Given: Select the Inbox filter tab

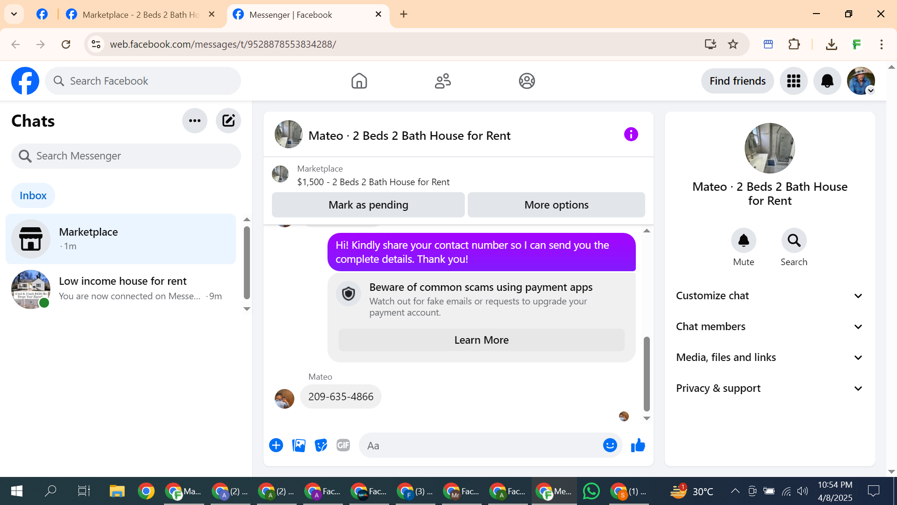Looking at the screenshot, I should pos(33,195).
